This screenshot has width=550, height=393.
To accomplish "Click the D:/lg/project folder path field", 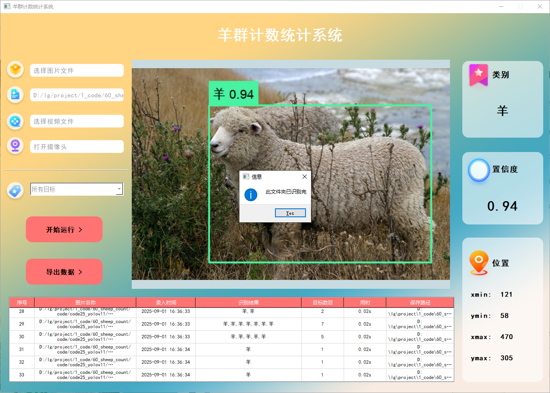I will (x=77, y=95).
